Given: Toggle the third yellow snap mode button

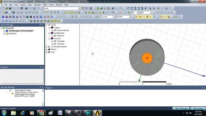Looking at the screenshot, I should [144, 17].
